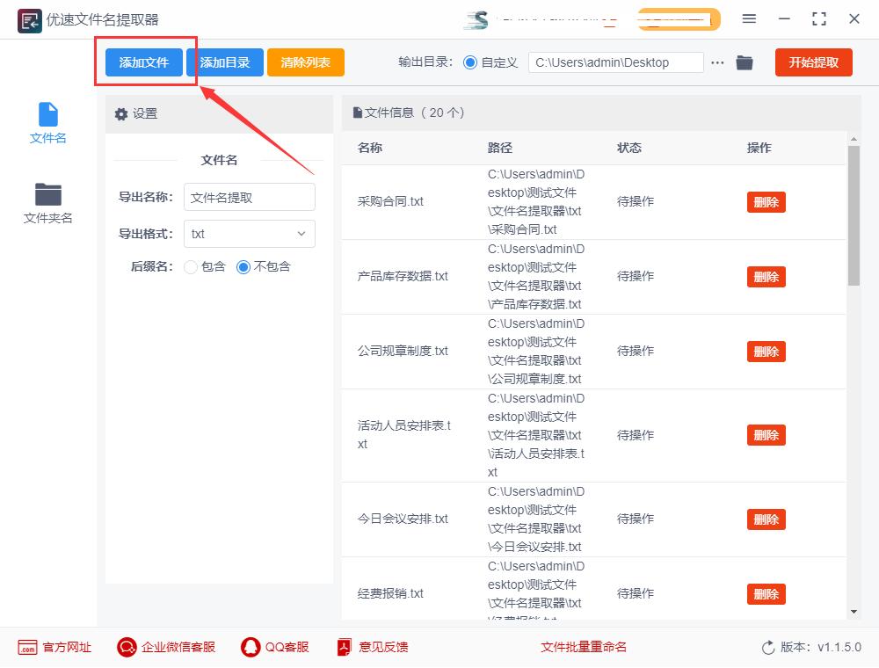Delete 采购合同.txt from the list
The image size is (879, 668).
(766, 201)
